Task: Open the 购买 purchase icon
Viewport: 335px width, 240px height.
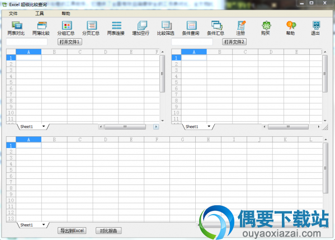Action: pyautogui.click(x=266, y=28)
